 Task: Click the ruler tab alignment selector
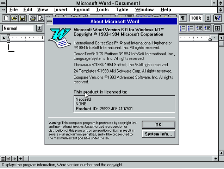(4, 38)
